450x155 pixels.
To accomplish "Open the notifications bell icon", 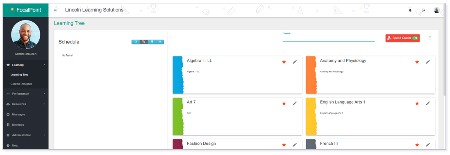I will tap(410, 10).
